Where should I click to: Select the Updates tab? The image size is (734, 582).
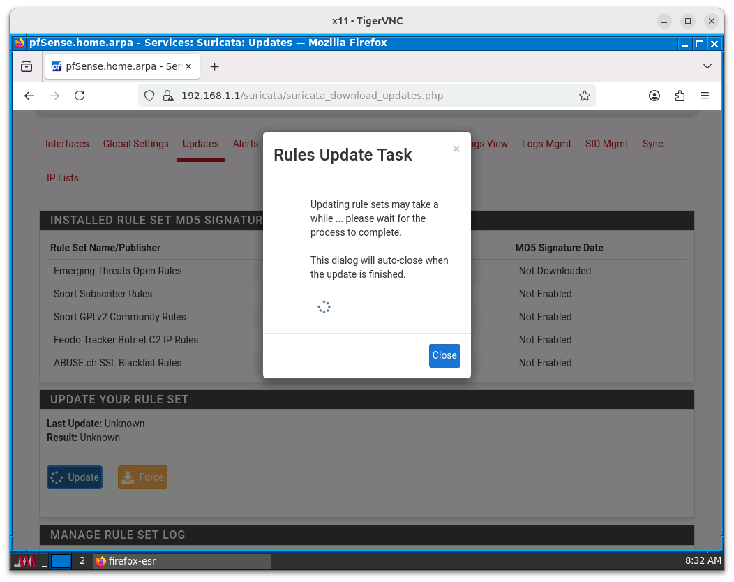[200, 144]
